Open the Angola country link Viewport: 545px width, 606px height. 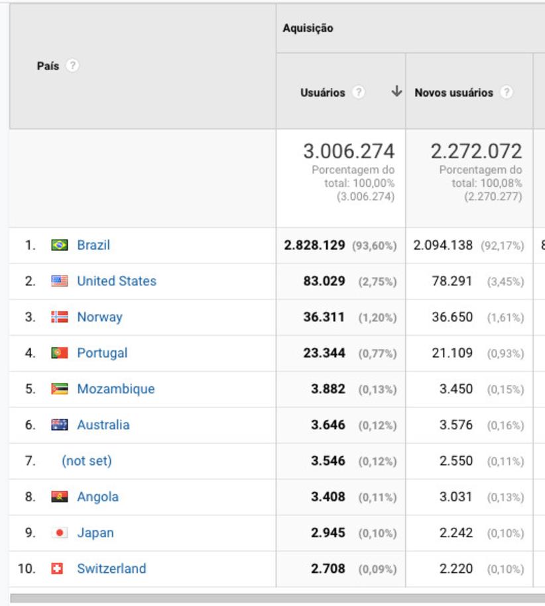(97, 497)
